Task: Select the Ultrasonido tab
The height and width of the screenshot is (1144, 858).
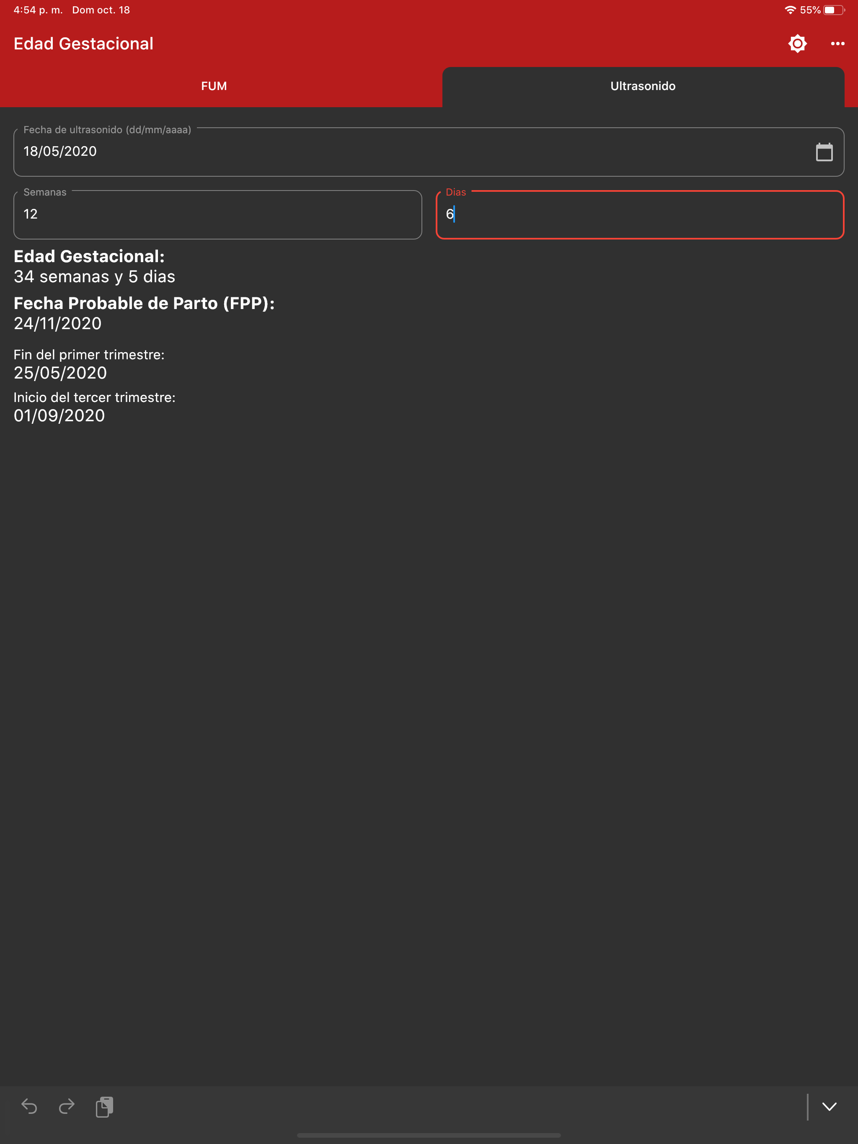Action: click(x=643, y=86)
